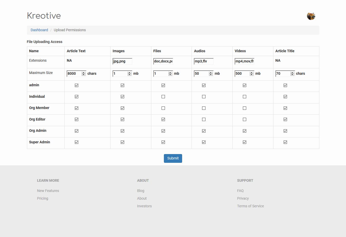Toggle Article Text access for Super Admin
The height and width of the screenshot is (237, 346).
(76, 142)
